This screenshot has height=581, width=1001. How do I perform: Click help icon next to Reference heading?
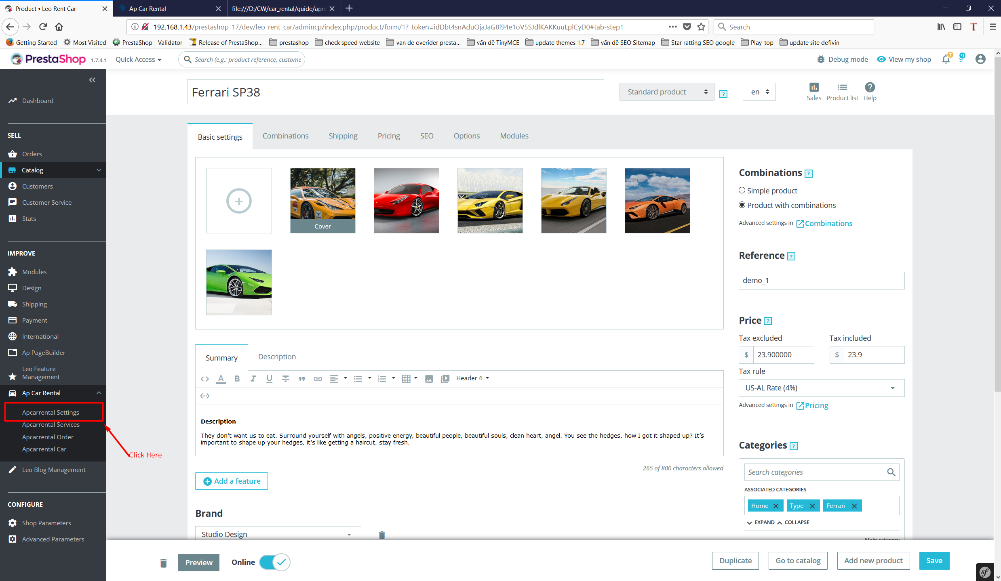click(791, 256)
